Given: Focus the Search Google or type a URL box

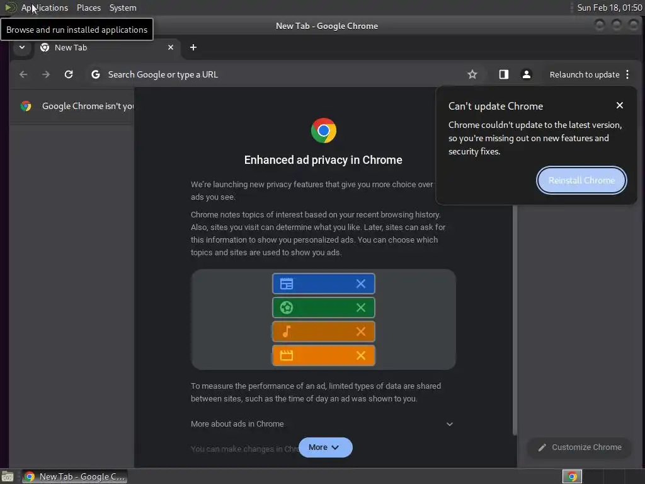Looking at the screenshot, I should click(x=271, y=74).
